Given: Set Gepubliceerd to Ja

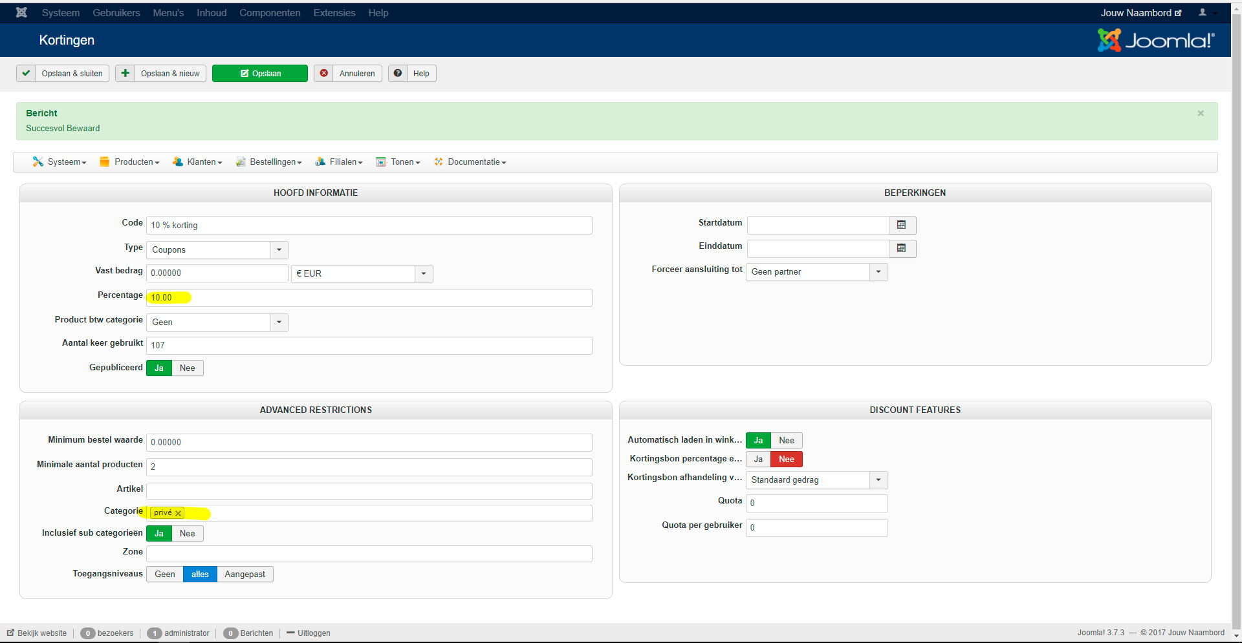Looking at the screenshot, I should pos(159,368).
